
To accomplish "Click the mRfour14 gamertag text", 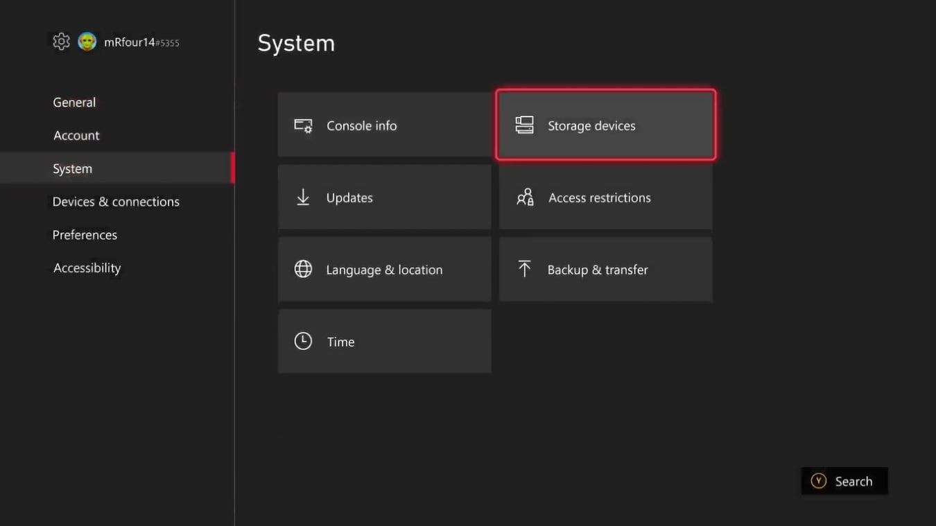I will pyautogui.click(x=130, y=42).
